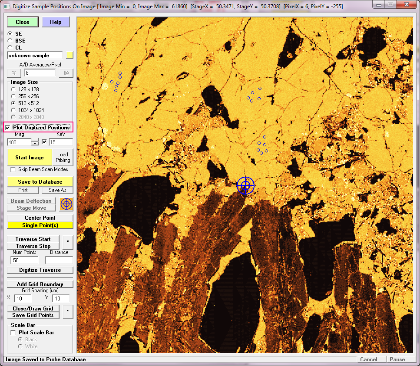Click Save to Database
420x366 pixels.
[40, 182]
